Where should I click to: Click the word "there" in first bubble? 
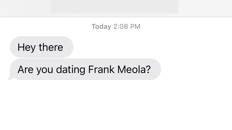tap(51, 47)
